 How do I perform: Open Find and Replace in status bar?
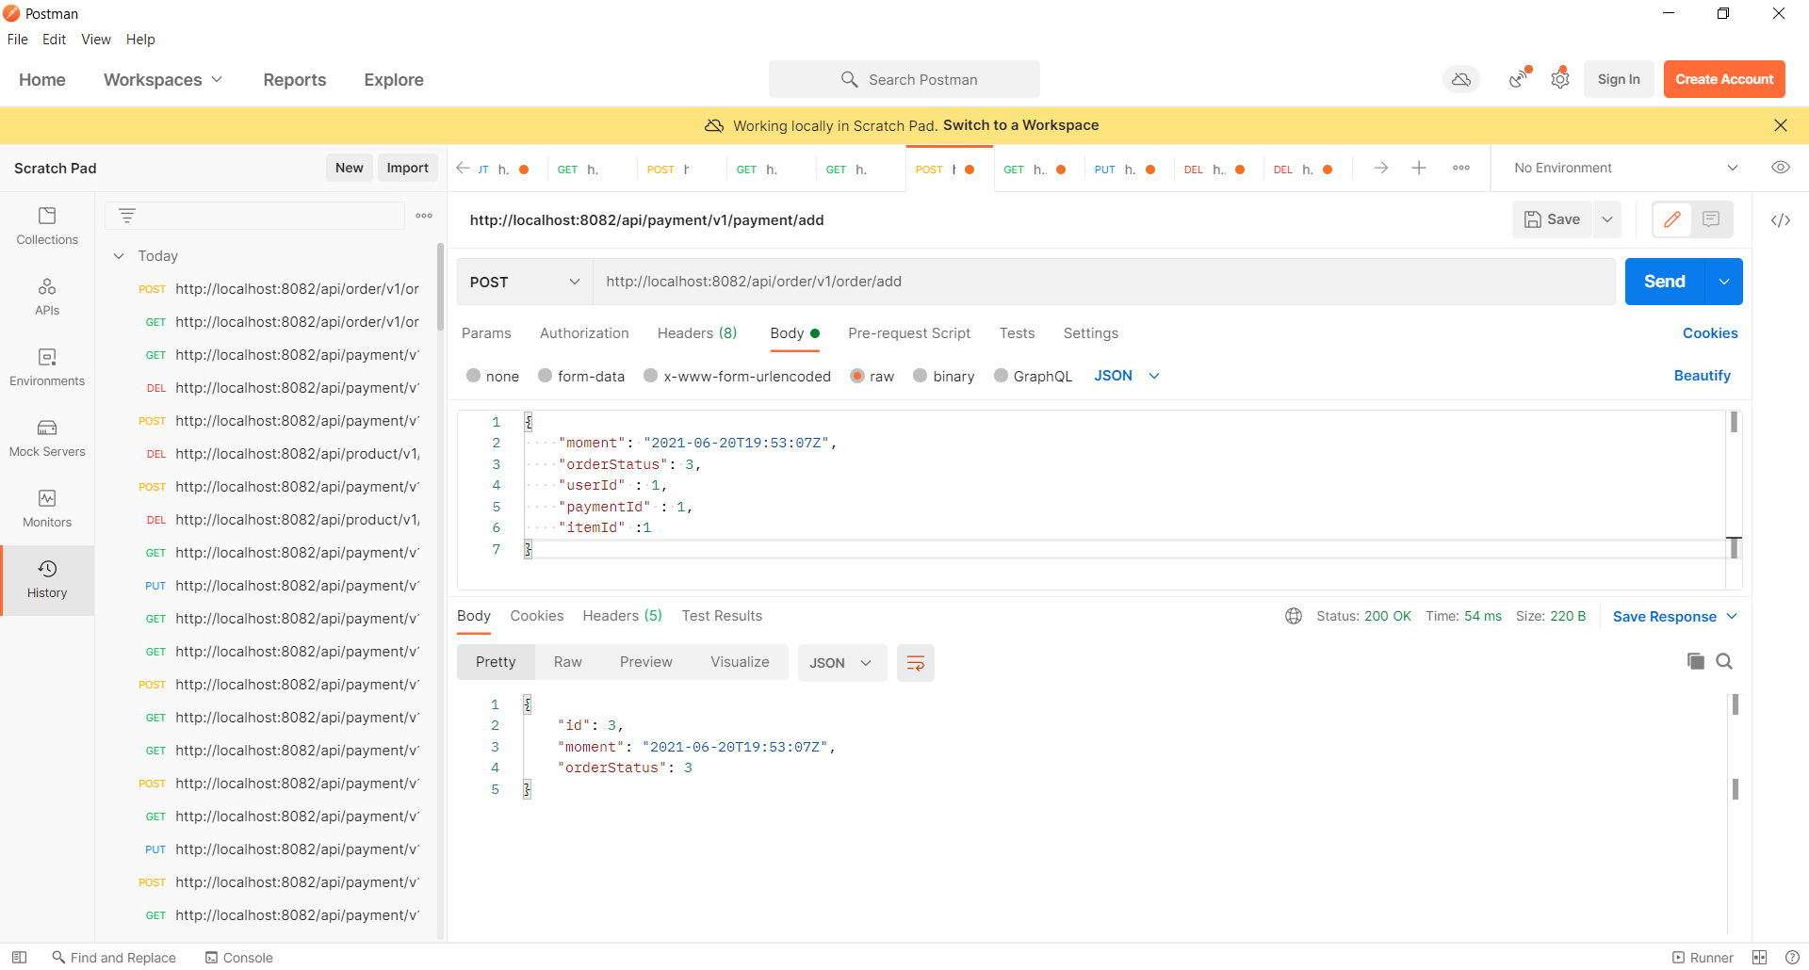pyautogui.click(x=114, y=957)
